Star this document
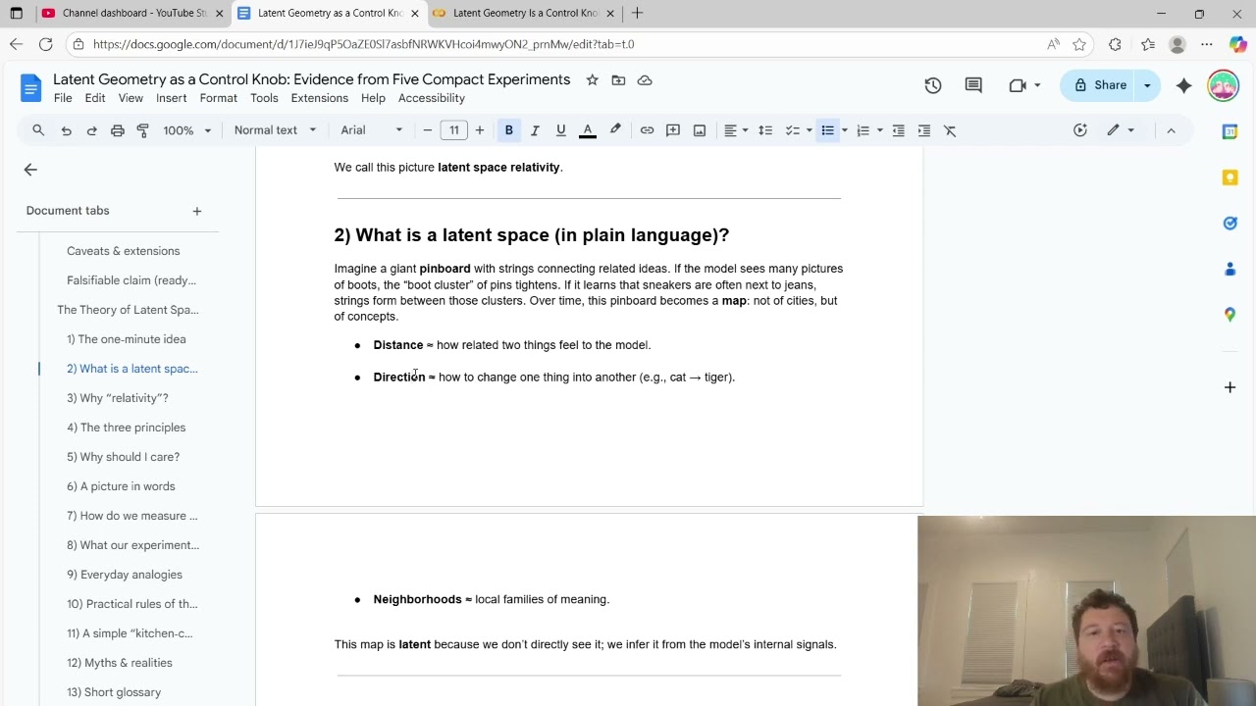 tap(592, 80)
